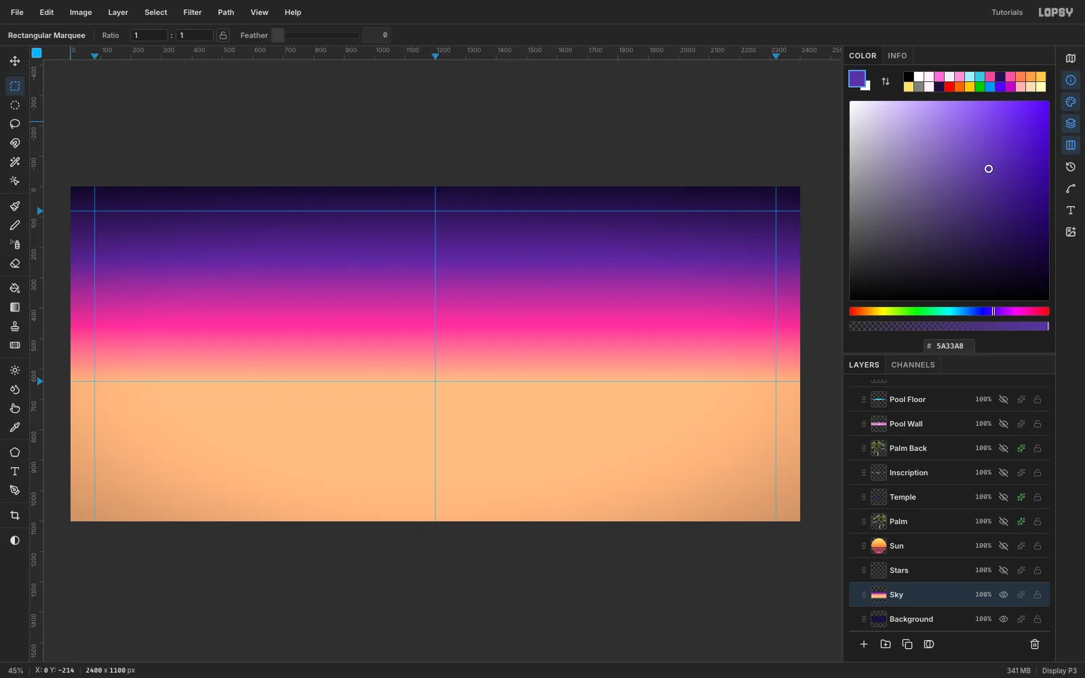
Task: Select the Brush tool
Action: [15, 206]
